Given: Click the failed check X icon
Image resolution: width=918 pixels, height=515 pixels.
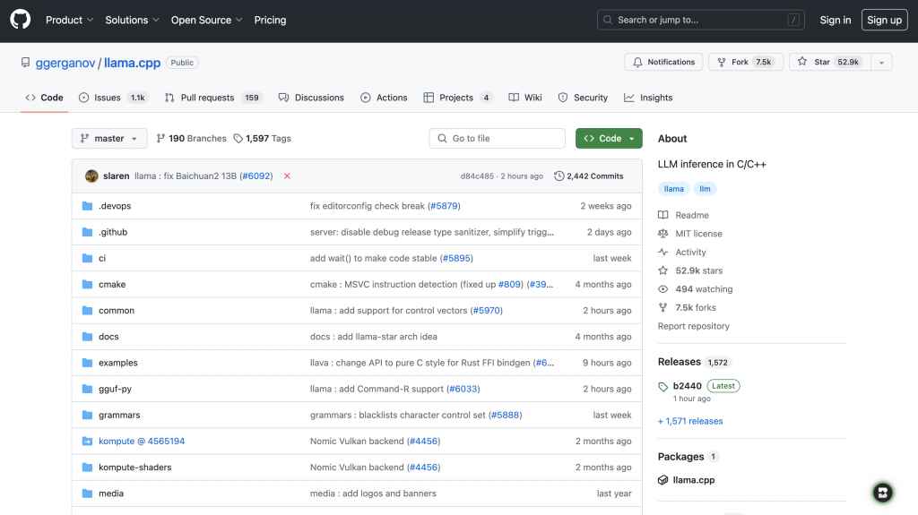Looking at the screenshot, I should (x=287, y=176).
